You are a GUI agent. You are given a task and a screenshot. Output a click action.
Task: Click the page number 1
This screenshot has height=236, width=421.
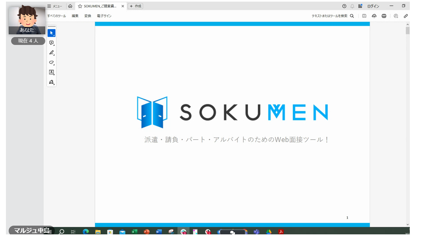347,218
